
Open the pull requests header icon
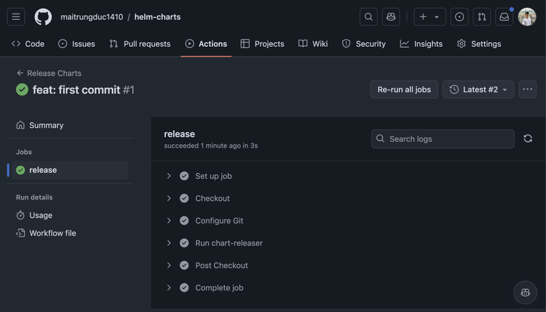482,17
